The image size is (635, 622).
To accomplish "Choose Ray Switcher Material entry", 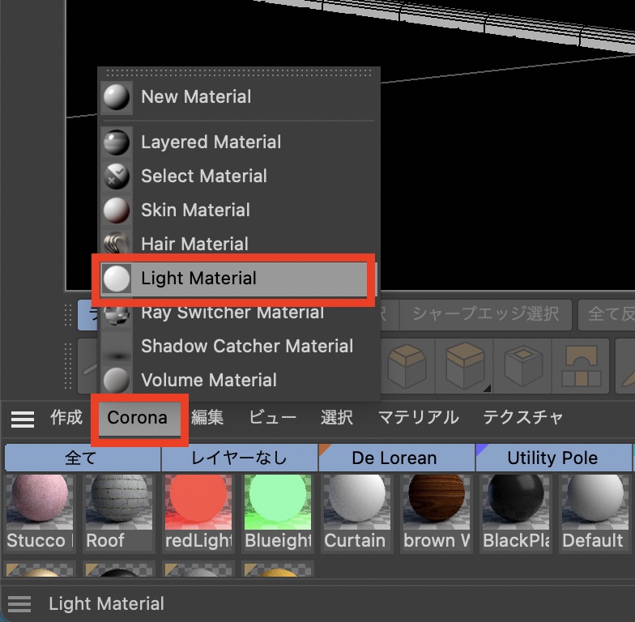I will (239, 313).
